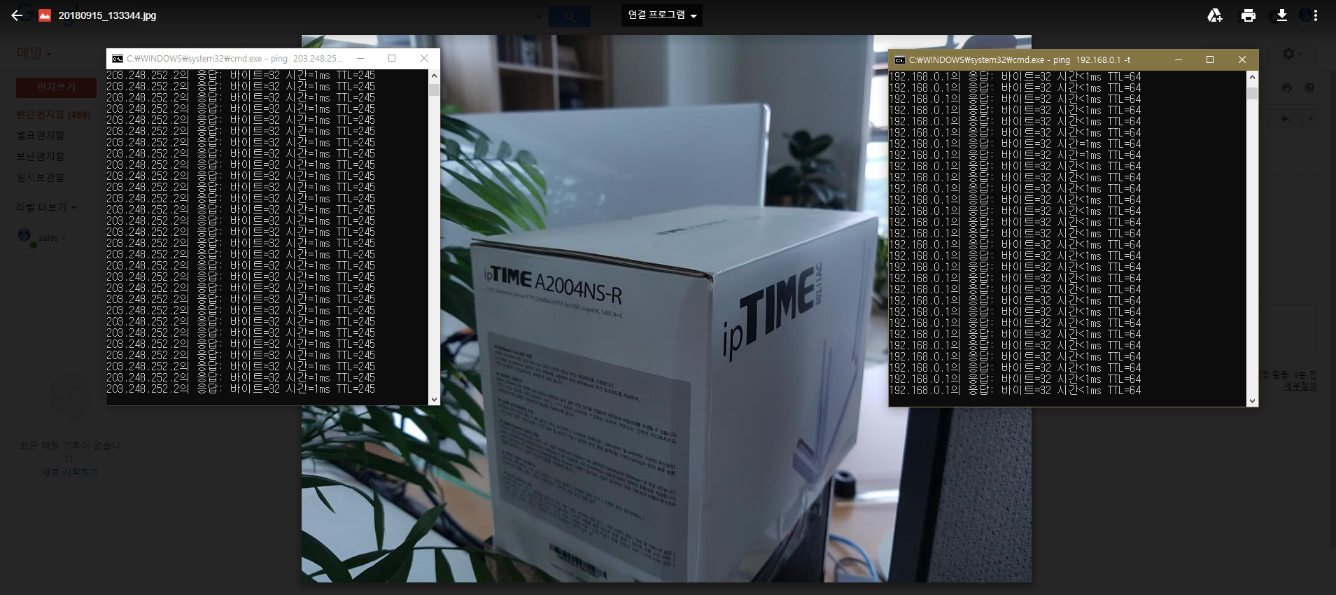
Task: Go back using the viewer's left arrow
Action: (x=17, y=15)
